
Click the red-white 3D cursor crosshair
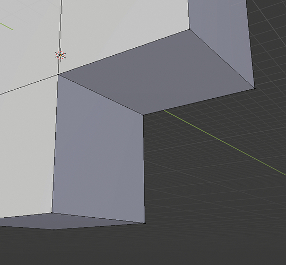point(60,55)
